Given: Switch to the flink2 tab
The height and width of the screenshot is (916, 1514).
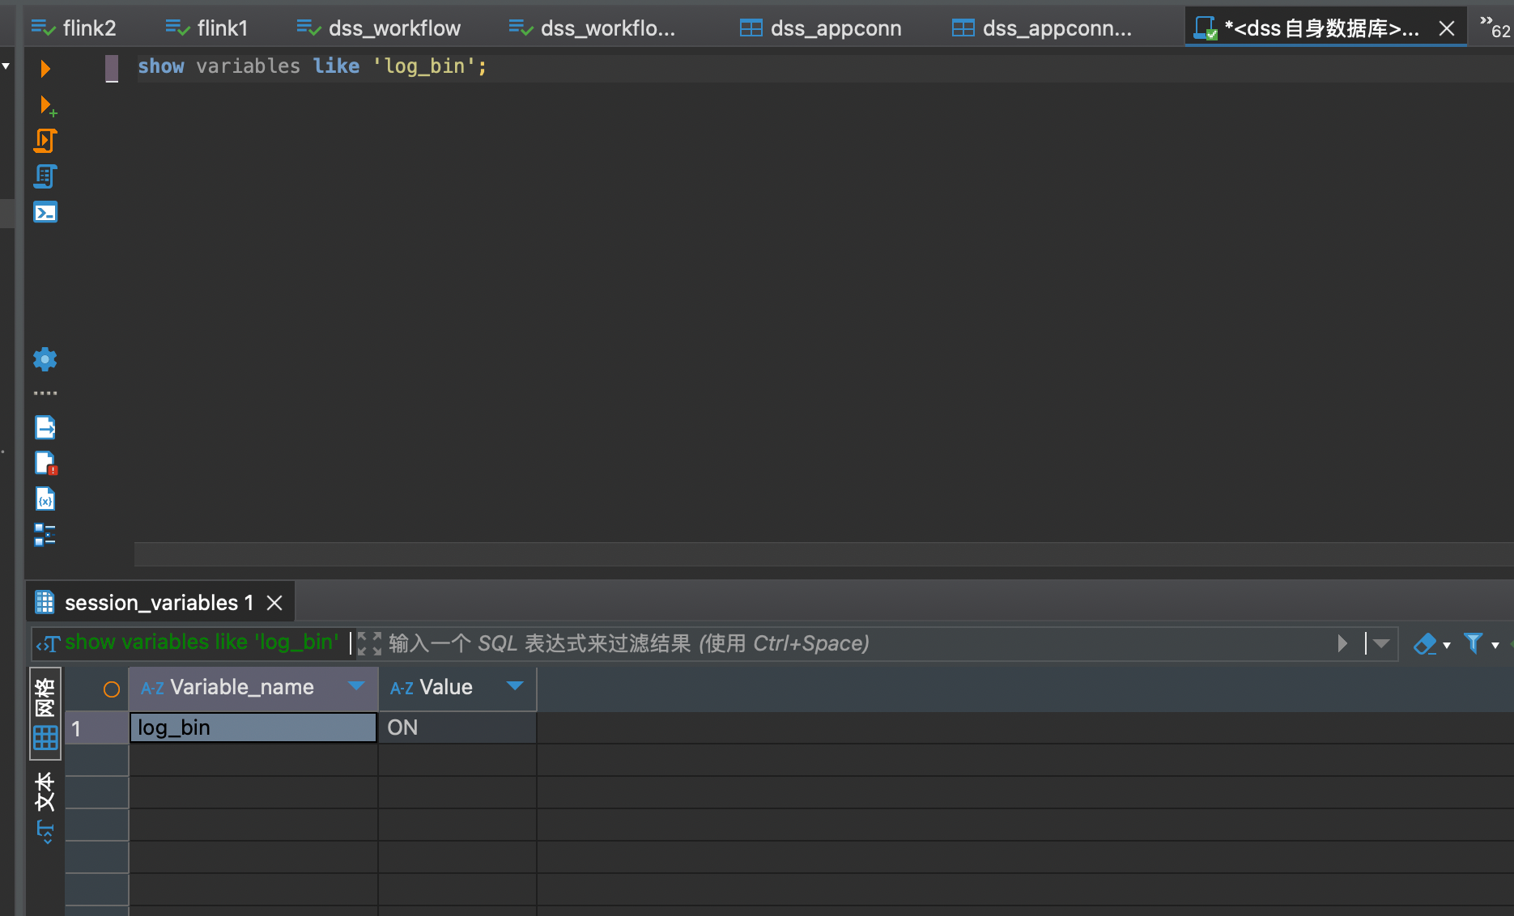Looking at the screenshot, I should click(75, 28).
